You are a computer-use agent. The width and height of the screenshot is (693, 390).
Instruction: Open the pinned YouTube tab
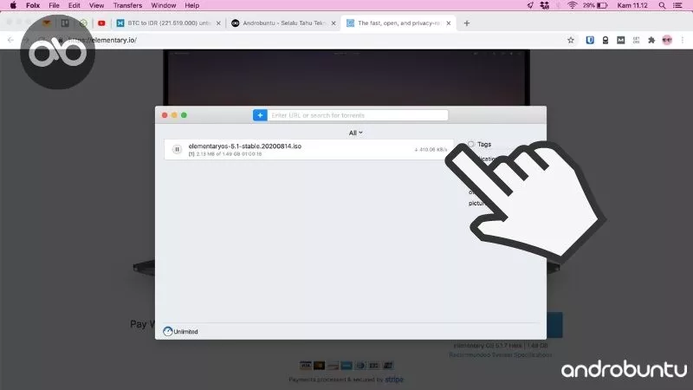[101, 23]
